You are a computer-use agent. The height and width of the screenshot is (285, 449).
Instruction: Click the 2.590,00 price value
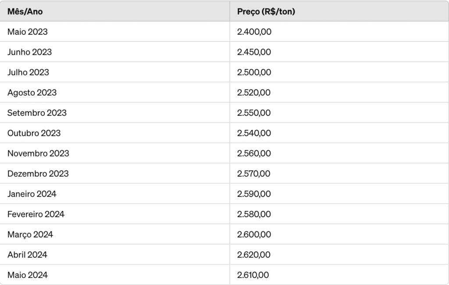[254, 194]
